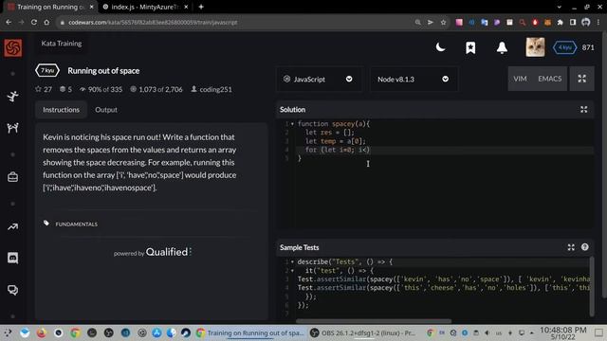This screenshot has width=607, height=341.
Task: Click the 5 collections count
Action: tap(65, 89)
